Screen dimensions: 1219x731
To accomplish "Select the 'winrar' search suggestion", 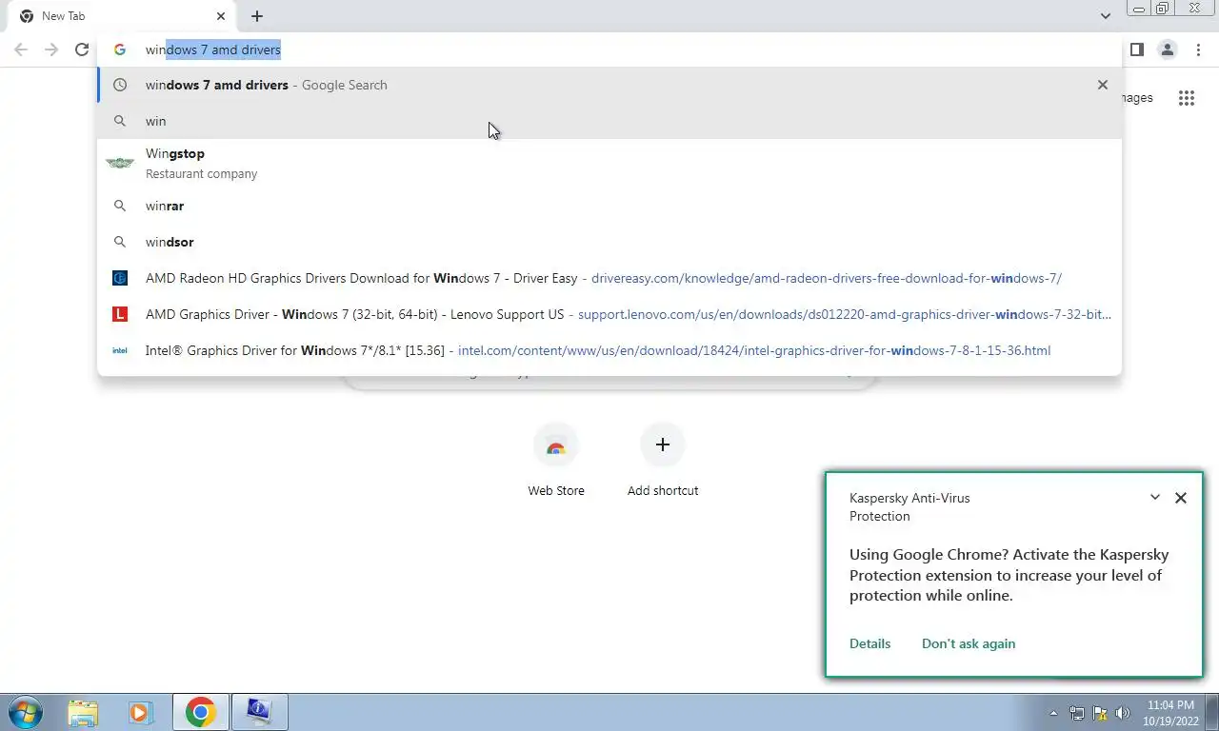I will coord(609,206).
